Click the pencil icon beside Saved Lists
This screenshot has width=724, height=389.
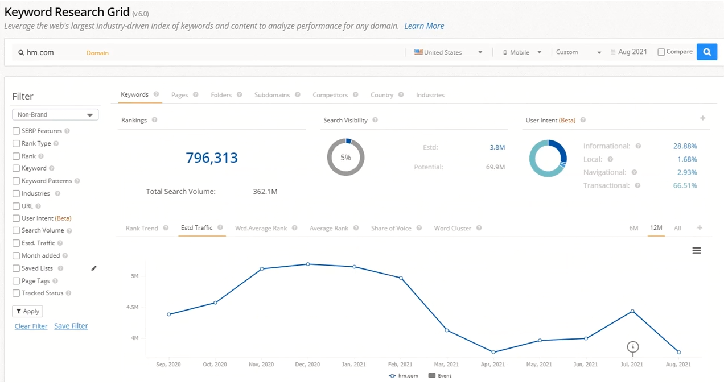[x=94, y=268]
